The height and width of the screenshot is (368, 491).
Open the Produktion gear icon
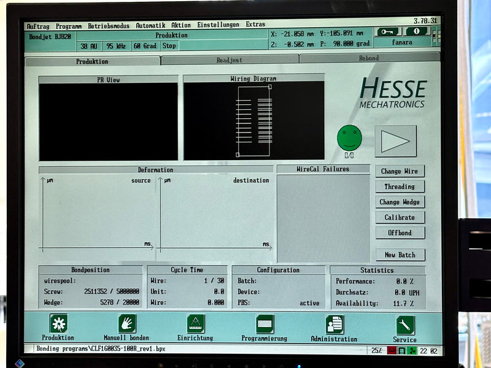[58, 323]
